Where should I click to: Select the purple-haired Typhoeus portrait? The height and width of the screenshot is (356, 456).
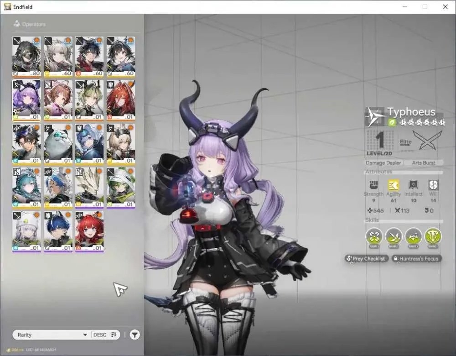coord(27,100)
